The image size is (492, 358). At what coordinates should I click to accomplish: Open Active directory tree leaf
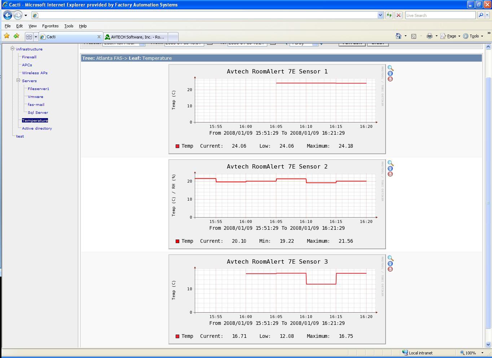pyautogui.click(x=37, y=128)
